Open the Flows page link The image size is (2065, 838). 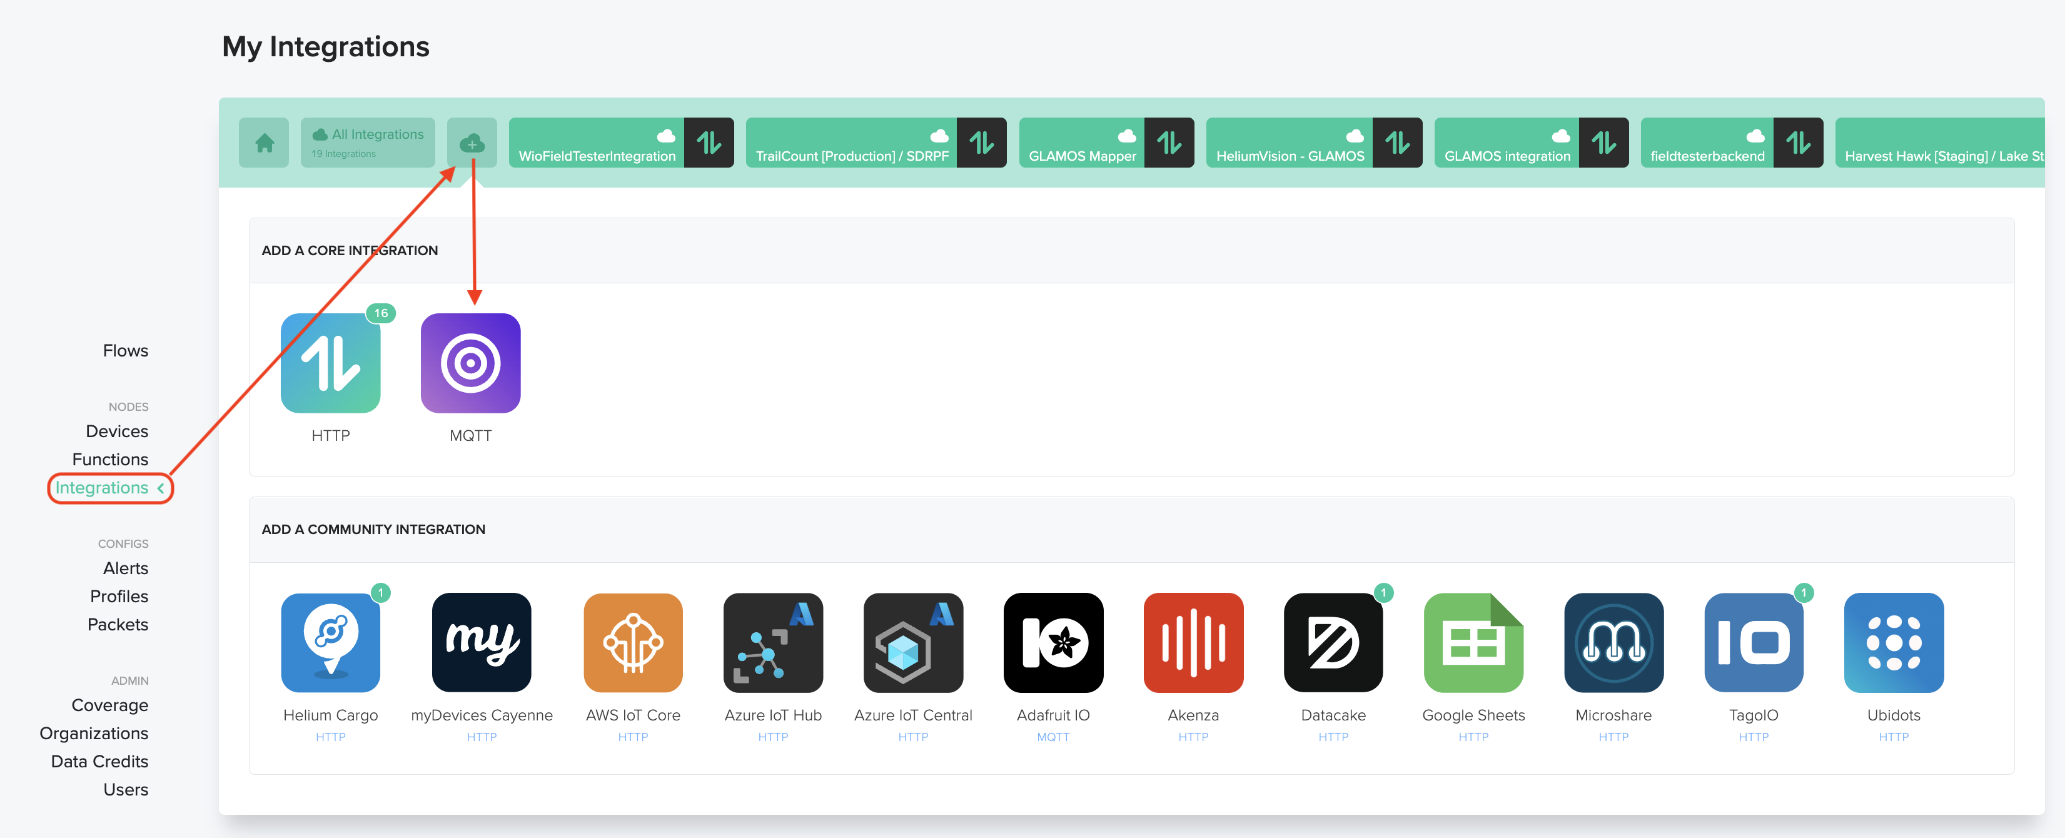125,350
